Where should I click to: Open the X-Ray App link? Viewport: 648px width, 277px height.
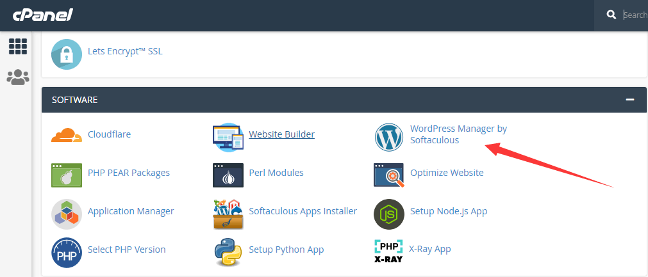[430, 249]
